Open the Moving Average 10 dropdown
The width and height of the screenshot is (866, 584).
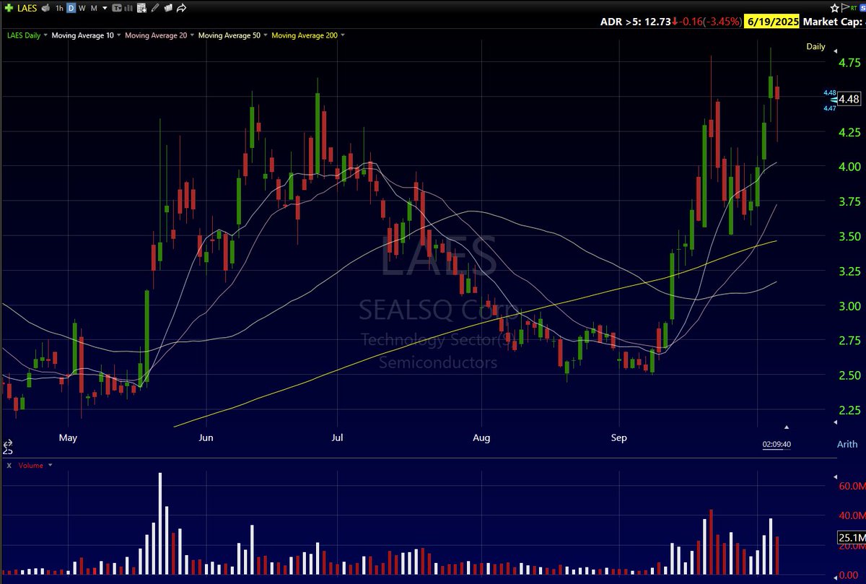[x=119, y=35]
